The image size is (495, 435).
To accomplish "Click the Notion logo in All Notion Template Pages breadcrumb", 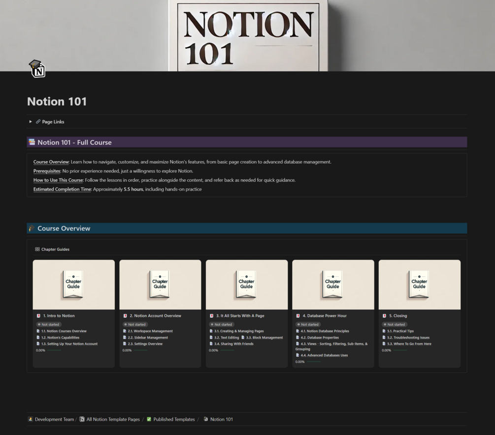I will coord(81,419).
